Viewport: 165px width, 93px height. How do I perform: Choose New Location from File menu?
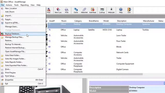[23, 8]
